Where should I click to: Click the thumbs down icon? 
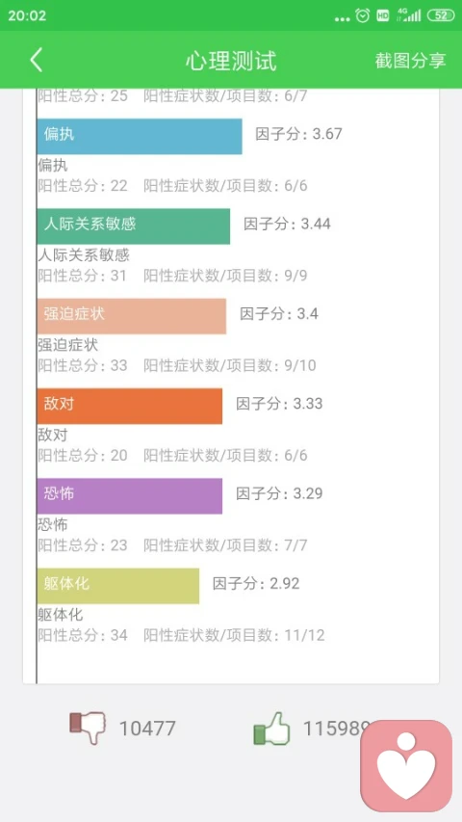(88, 728)
